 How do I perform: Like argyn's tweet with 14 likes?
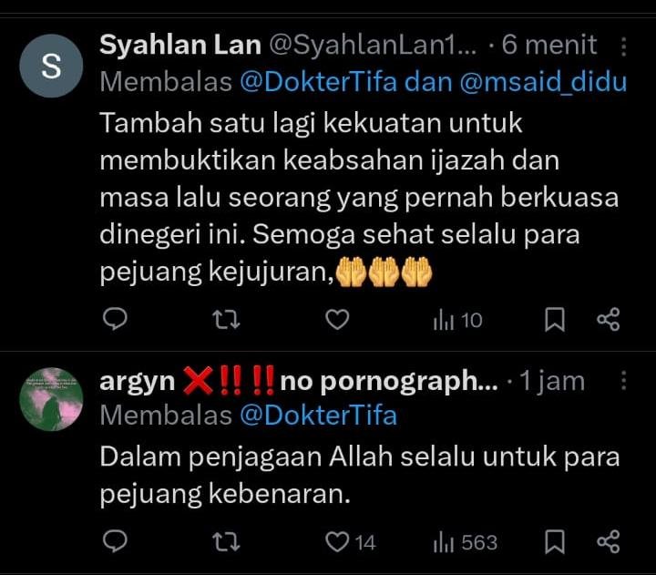[350, 542]
